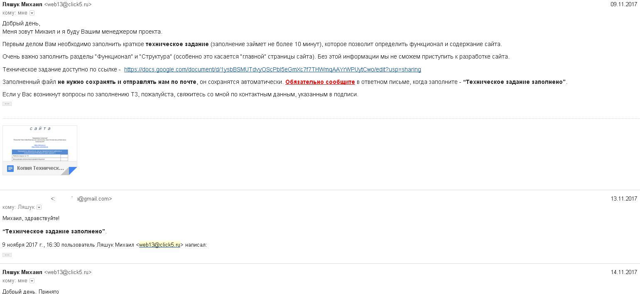Open the docs.google.com technical assignment link
Image resolution: width=640 pixels, height=294 pixels.
[x=272, y=69]
